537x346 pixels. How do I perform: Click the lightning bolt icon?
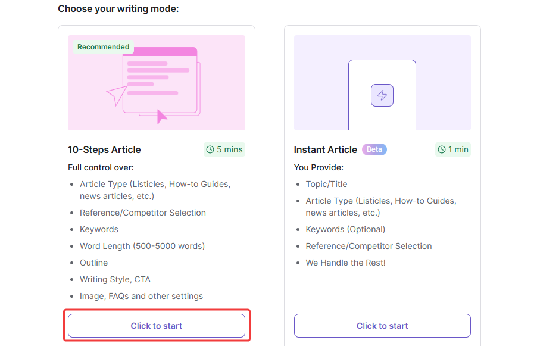click(x=382, y=95)
